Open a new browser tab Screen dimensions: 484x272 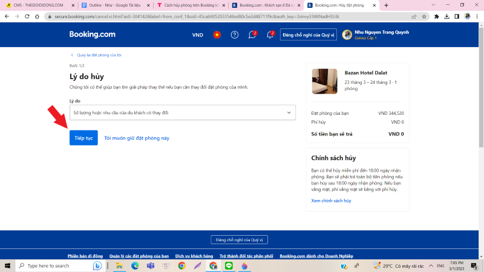click(x=386, y=5)
